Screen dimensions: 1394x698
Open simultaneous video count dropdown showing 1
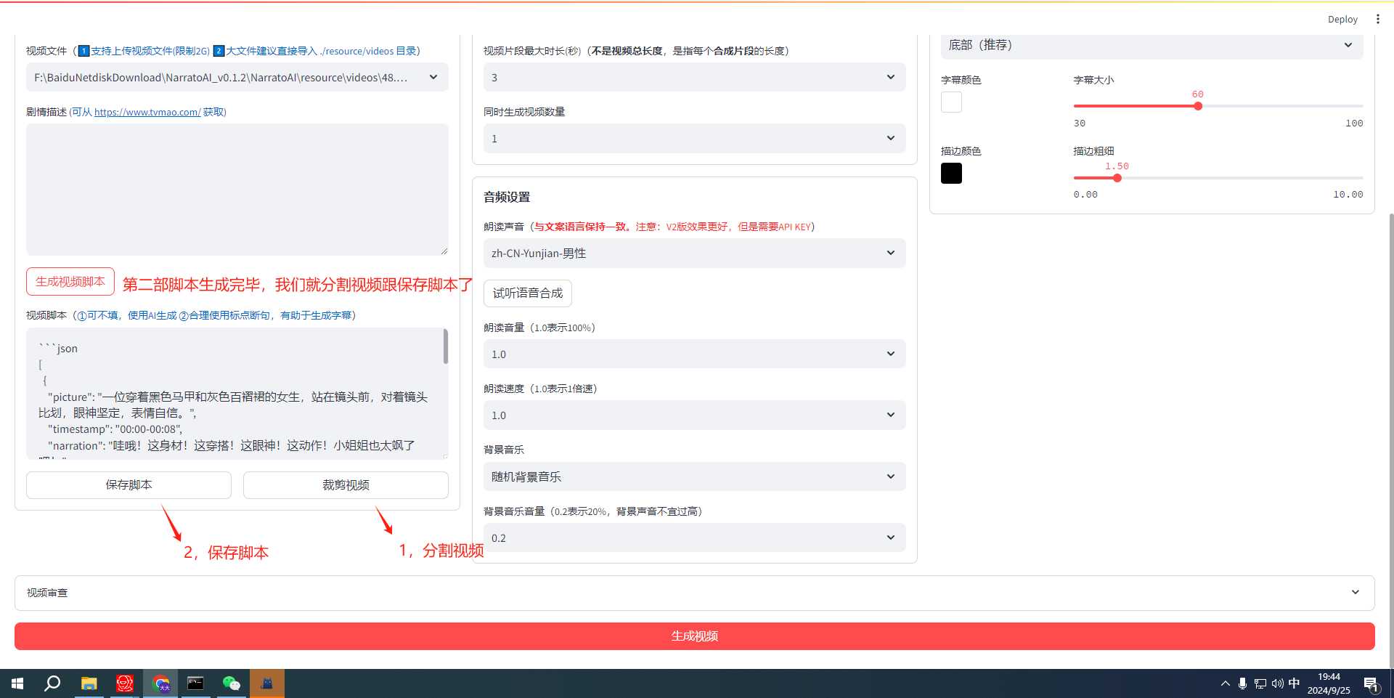point(694,138)
